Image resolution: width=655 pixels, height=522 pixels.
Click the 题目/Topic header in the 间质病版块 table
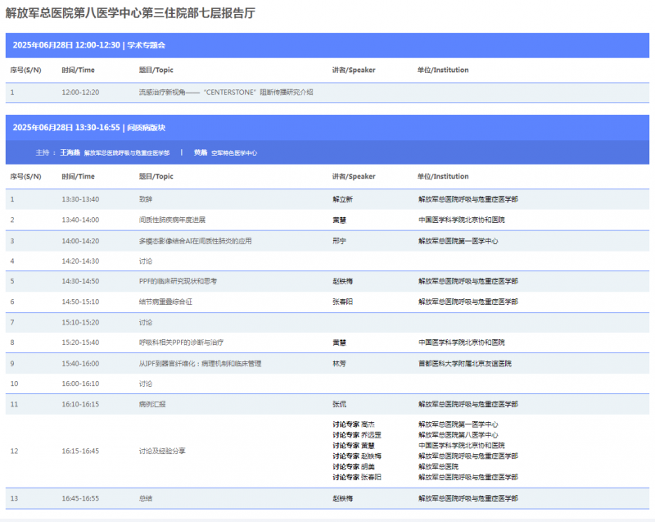point(156,176)
